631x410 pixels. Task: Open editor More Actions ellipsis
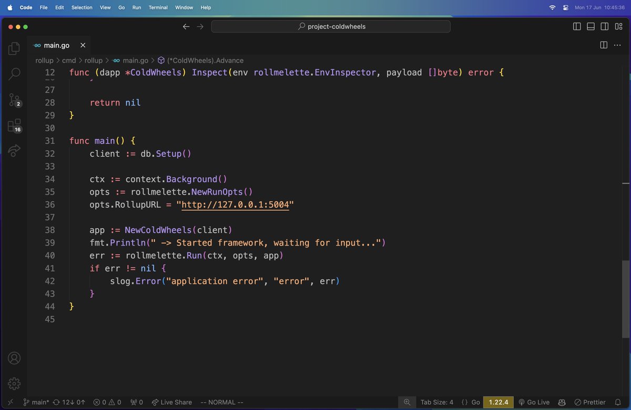click(618, 45)
